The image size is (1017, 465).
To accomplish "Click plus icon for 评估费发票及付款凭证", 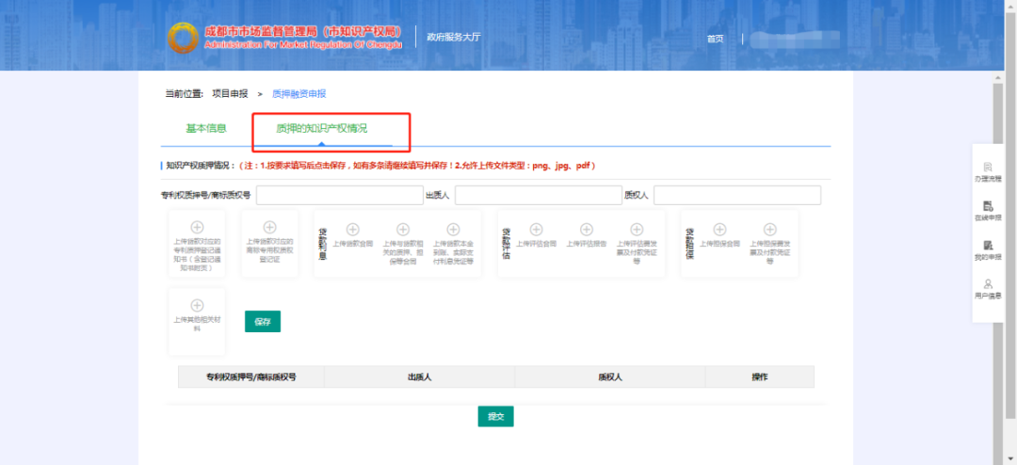I will pyautogui.click(x=637, y=230).
